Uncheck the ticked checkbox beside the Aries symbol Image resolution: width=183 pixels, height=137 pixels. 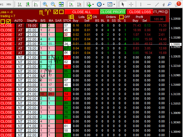[56, 12]
